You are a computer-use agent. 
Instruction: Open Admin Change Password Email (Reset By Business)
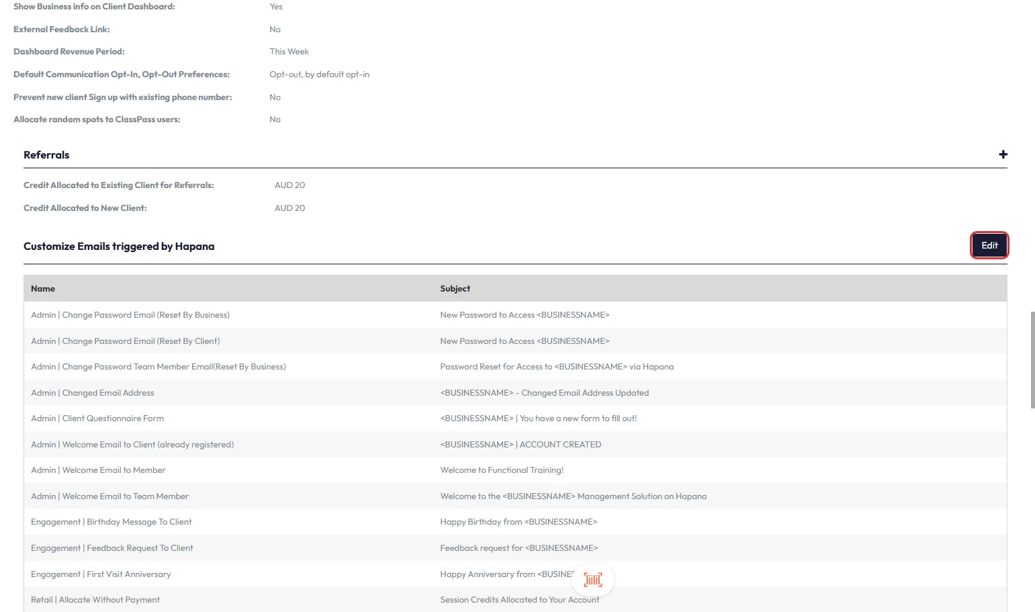(x=130, y=315)
